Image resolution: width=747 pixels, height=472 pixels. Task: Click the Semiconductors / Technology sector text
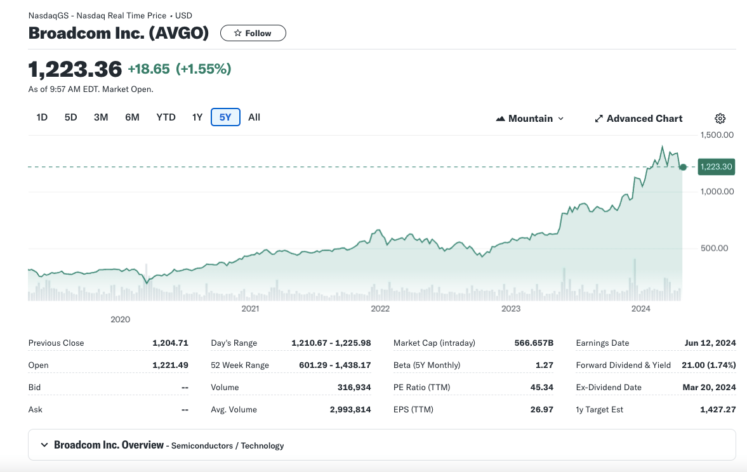[227, 446]
